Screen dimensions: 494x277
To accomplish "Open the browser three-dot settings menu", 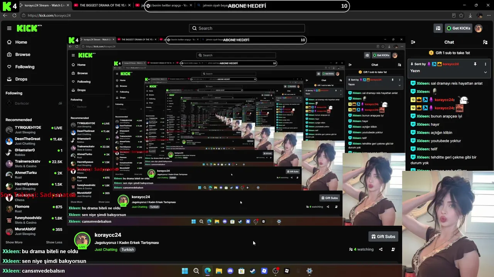I will tap(488, 15).
